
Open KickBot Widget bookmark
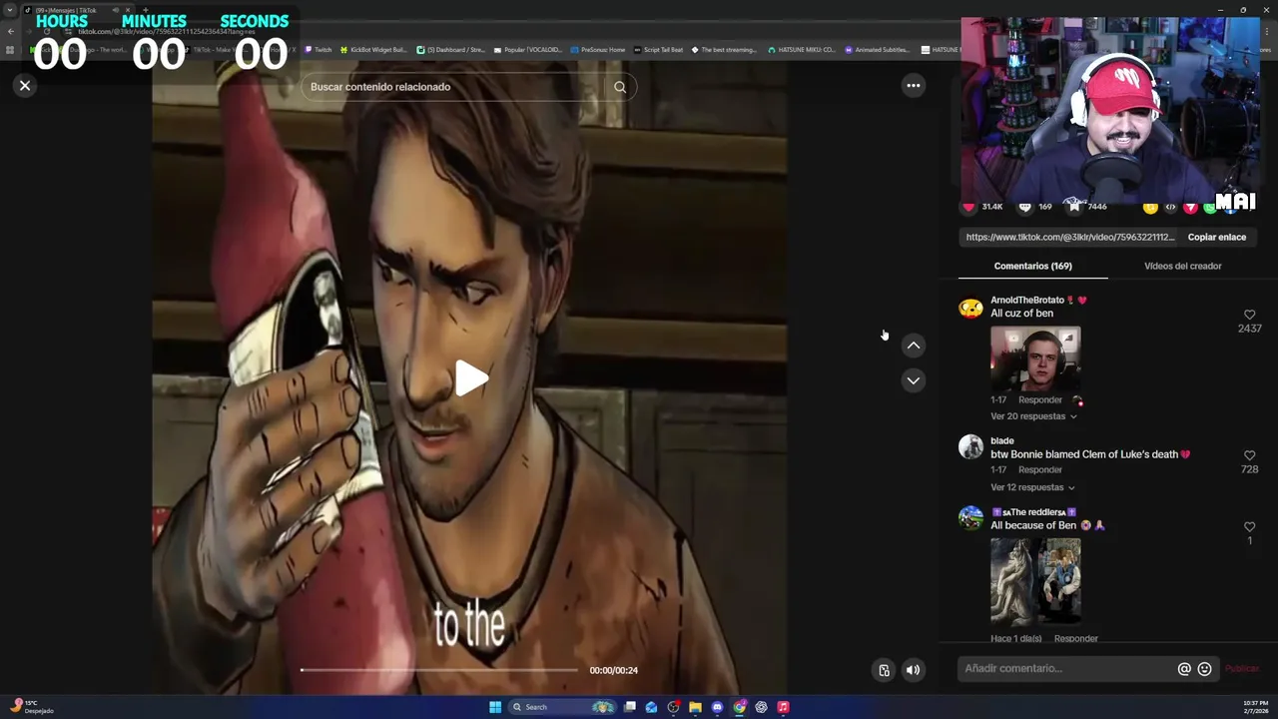pyautogui.click(x=373, y=50)
